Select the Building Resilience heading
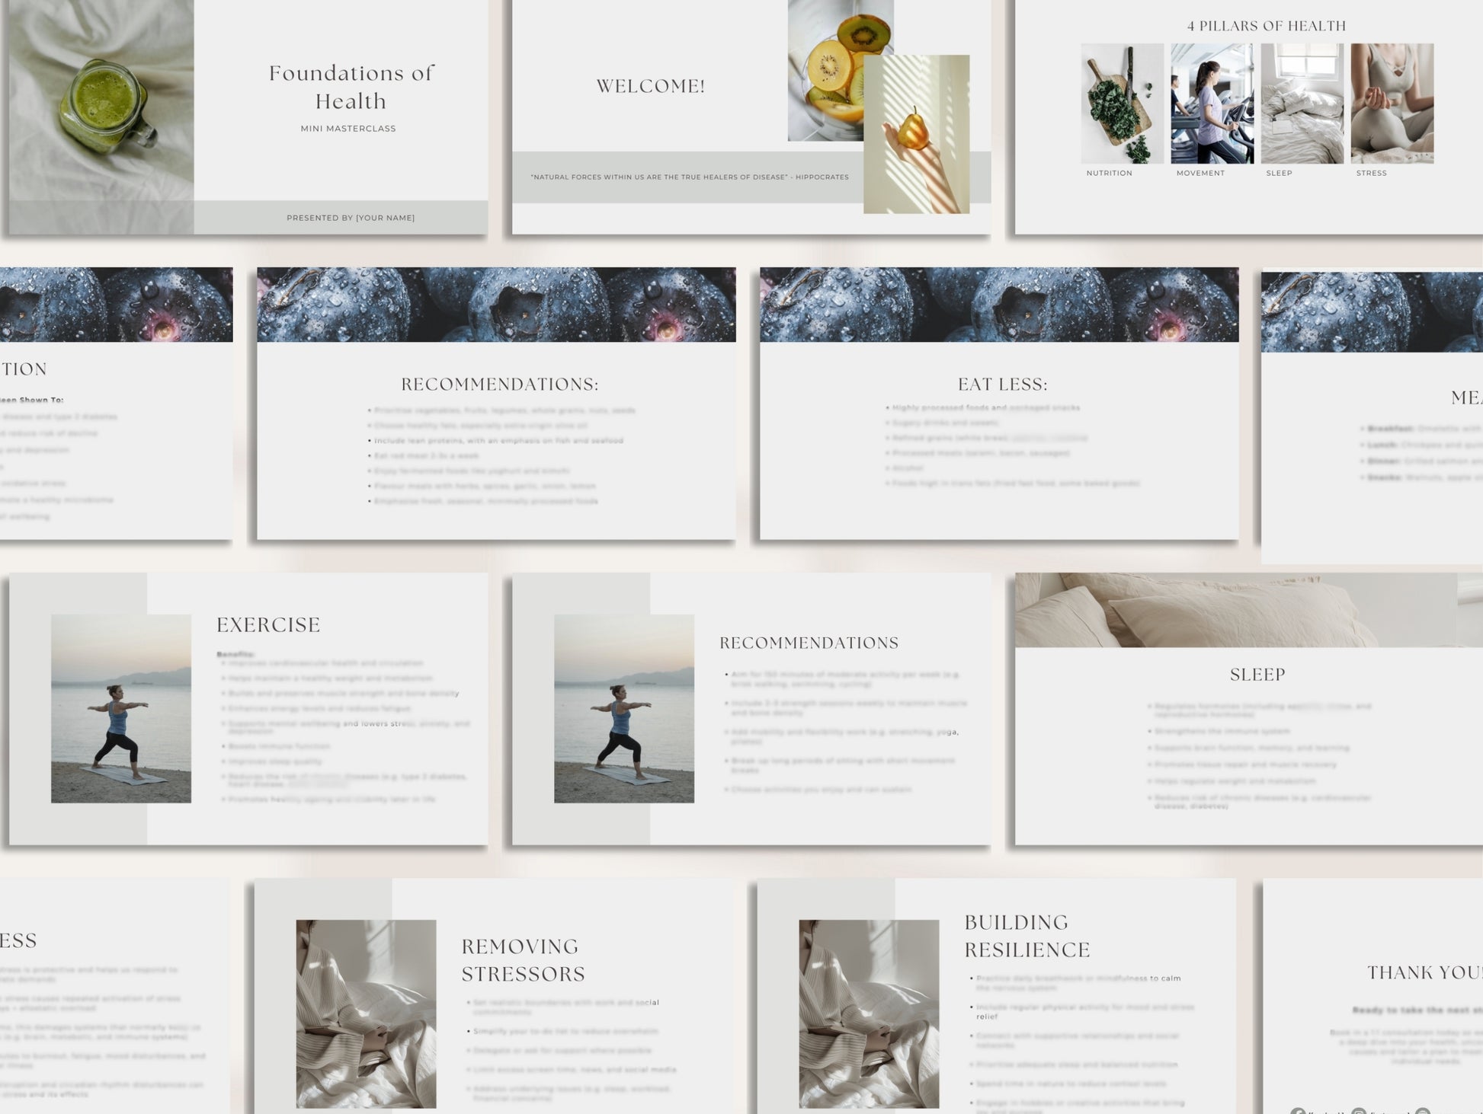This screenshot has width=1483, height=1114. click(x=1027, y=936)
